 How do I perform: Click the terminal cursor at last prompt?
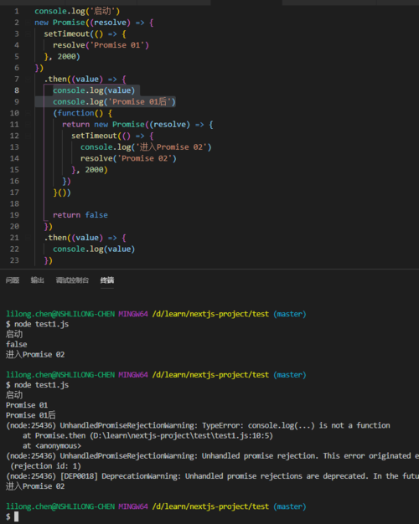17,516
